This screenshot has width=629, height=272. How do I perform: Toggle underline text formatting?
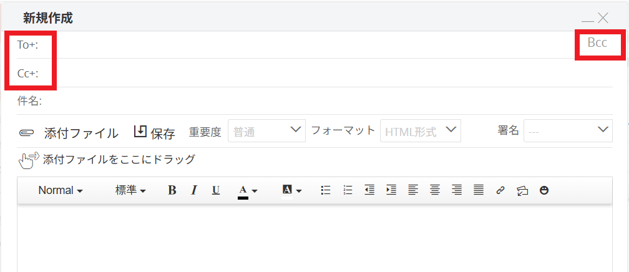coord(216,190)
